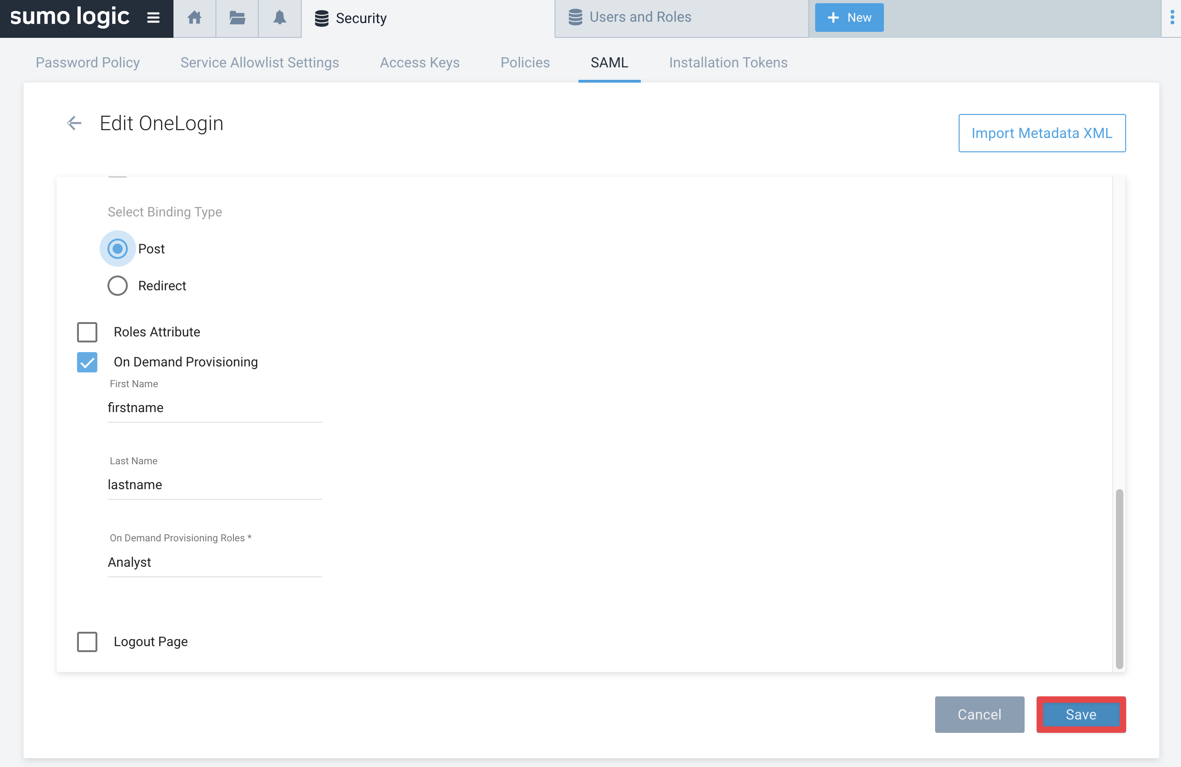Viewport: 1181px width, 767px height.
Task: Open the Installation Tokens tab
Action: [x=728, y=63]
